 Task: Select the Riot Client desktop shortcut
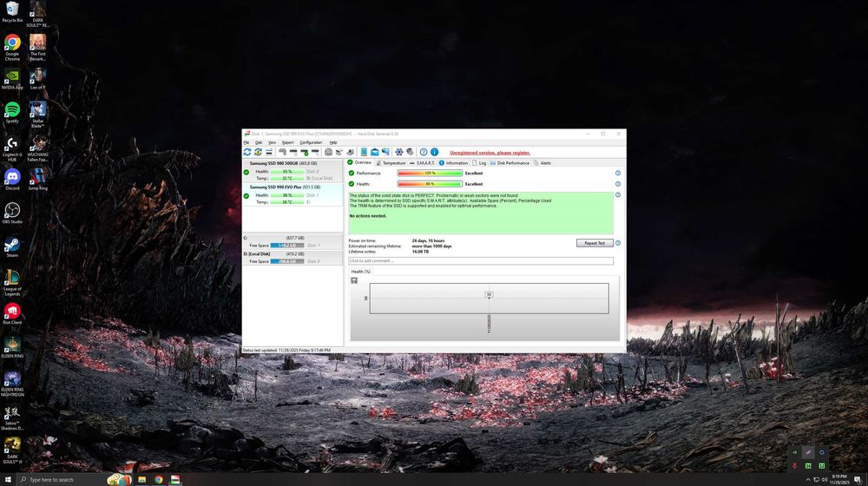[x=12, y=314]
